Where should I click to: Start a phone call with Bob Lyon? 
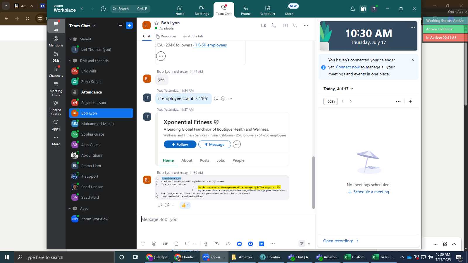coord(274,25)
